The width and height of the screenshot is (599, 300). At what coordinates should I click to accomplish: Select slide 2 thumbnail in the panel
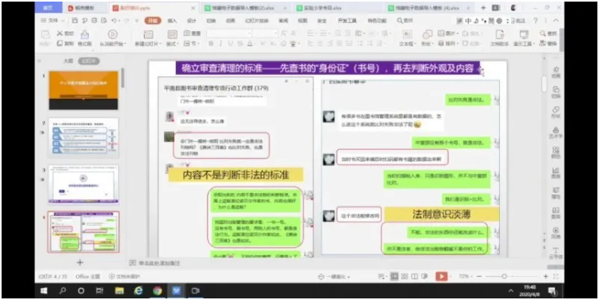coord(84,137)
